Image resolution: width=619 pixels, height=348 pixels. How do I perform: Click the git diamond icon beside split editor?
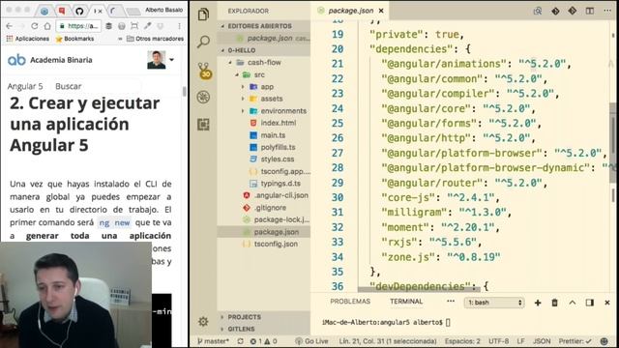coord(573,11)
